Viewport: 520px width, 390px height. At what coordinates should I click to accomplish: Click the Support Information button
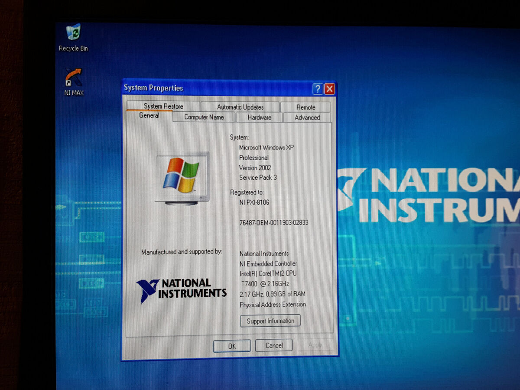[x=270, y=321]
